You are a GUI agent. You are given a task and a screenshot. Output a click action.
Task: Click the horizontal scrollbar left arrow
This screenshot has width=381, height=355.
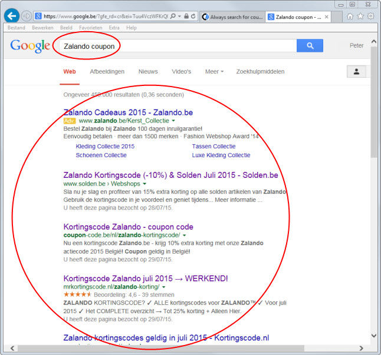tap(12, 349)
